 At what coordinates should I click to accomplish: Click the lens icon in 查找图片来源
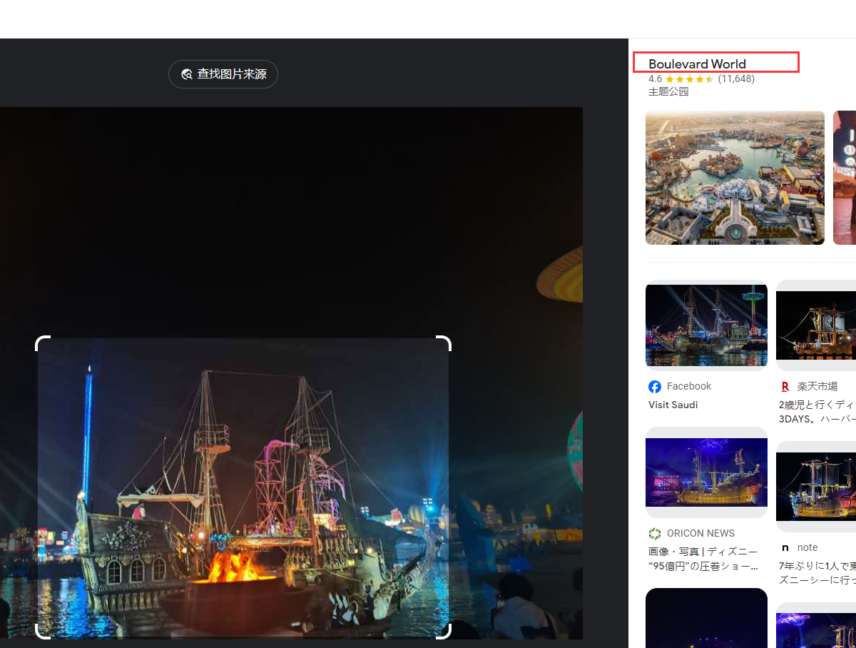187,74
